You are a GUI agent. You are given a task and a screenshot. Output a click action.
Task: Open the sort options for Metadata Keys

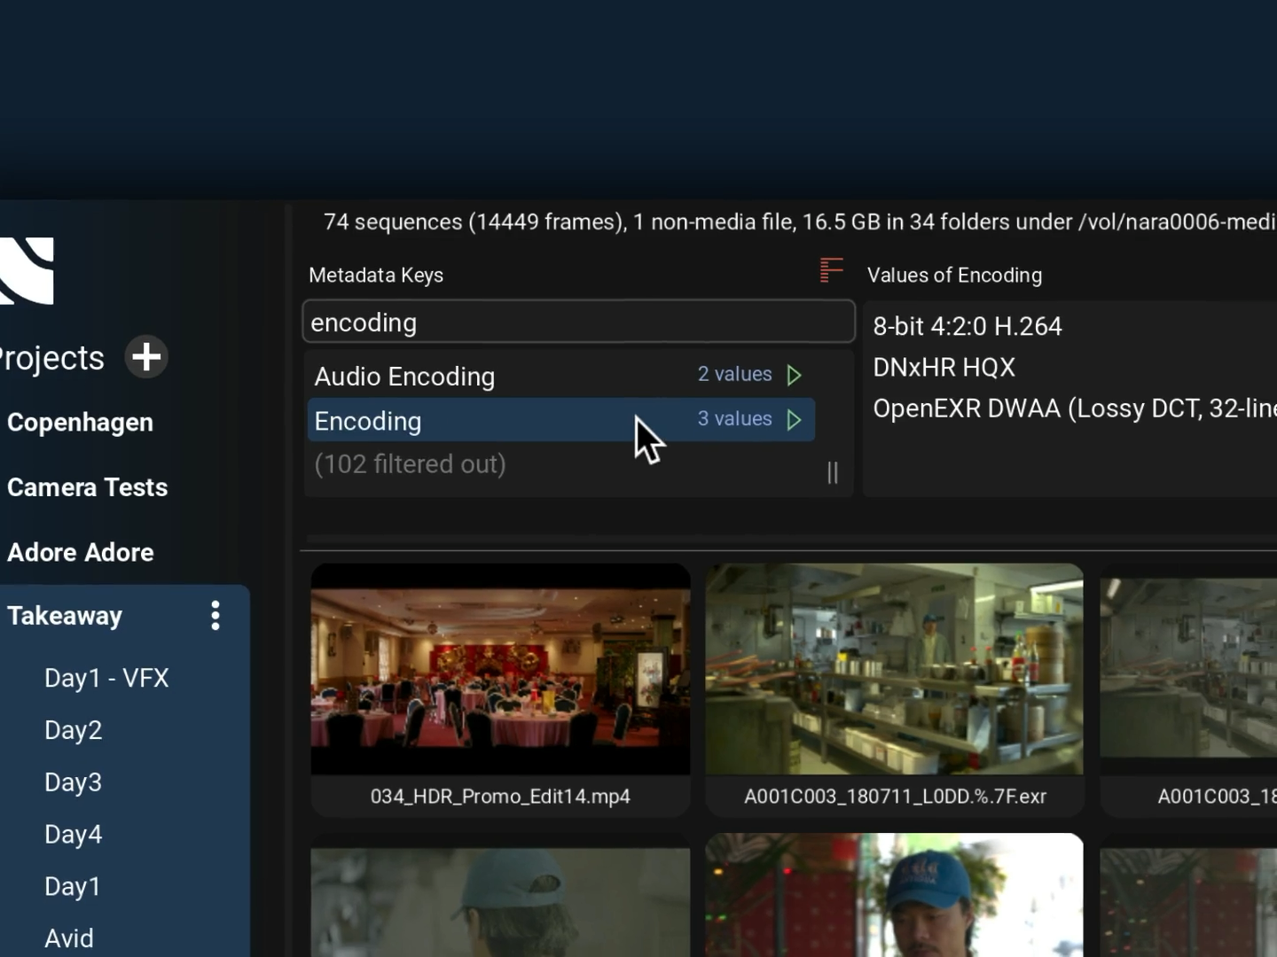pos(831,270)
